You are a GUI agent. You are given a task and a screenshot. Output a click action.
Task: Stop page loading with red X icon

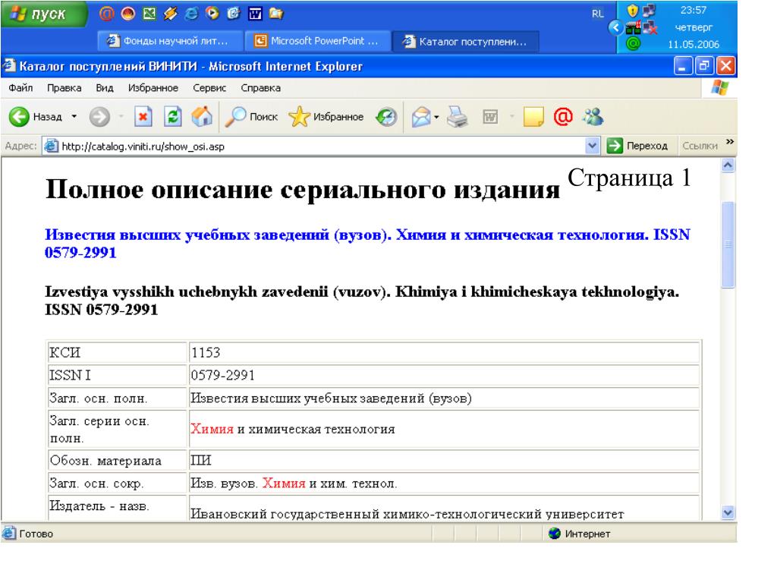click(x=143, y=117)
